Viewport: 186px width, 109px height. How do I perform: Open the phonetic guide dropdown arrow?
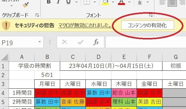(x=148, y=2)
